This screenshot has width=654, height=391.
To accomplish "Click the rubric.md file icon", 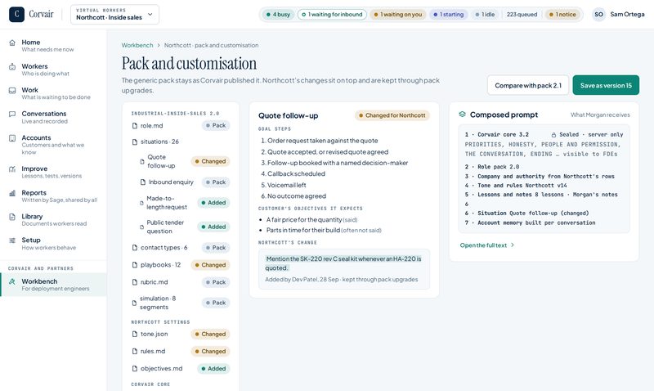I will click(135, 282).
